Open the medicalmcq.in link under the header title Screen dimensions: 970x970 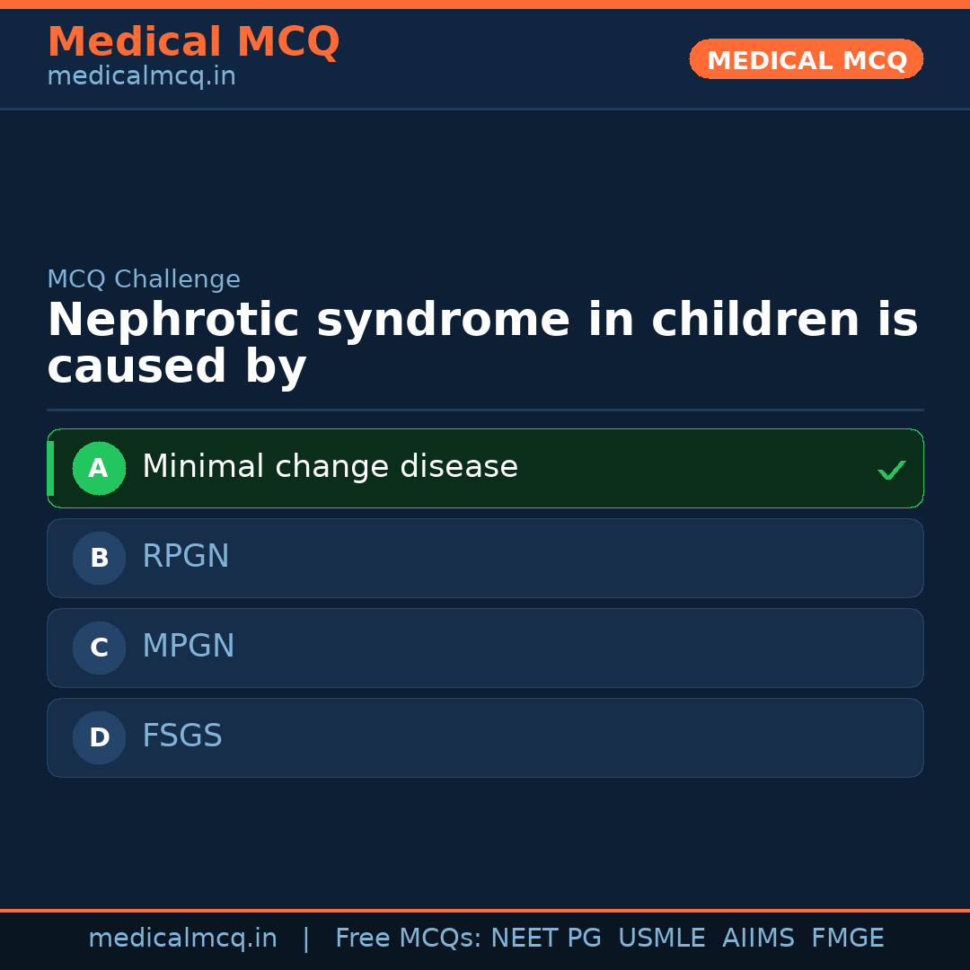[141, 77]
